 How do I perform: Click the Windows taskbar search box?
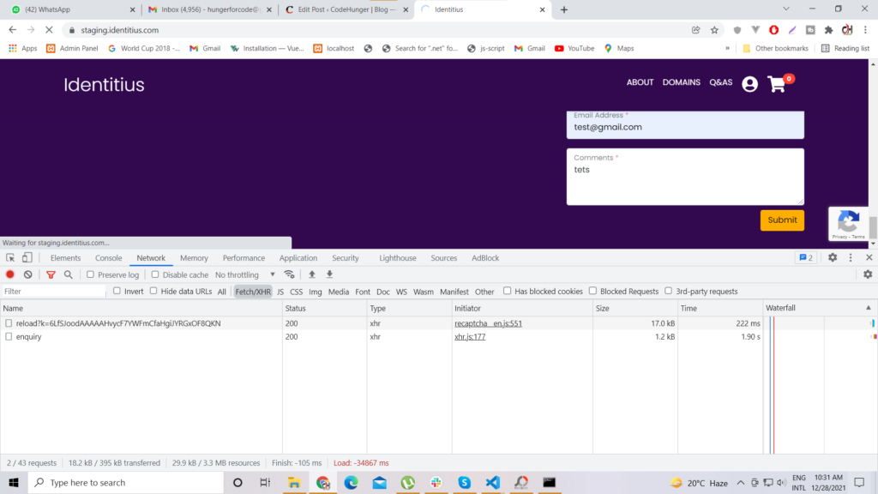tap(126, 482)
